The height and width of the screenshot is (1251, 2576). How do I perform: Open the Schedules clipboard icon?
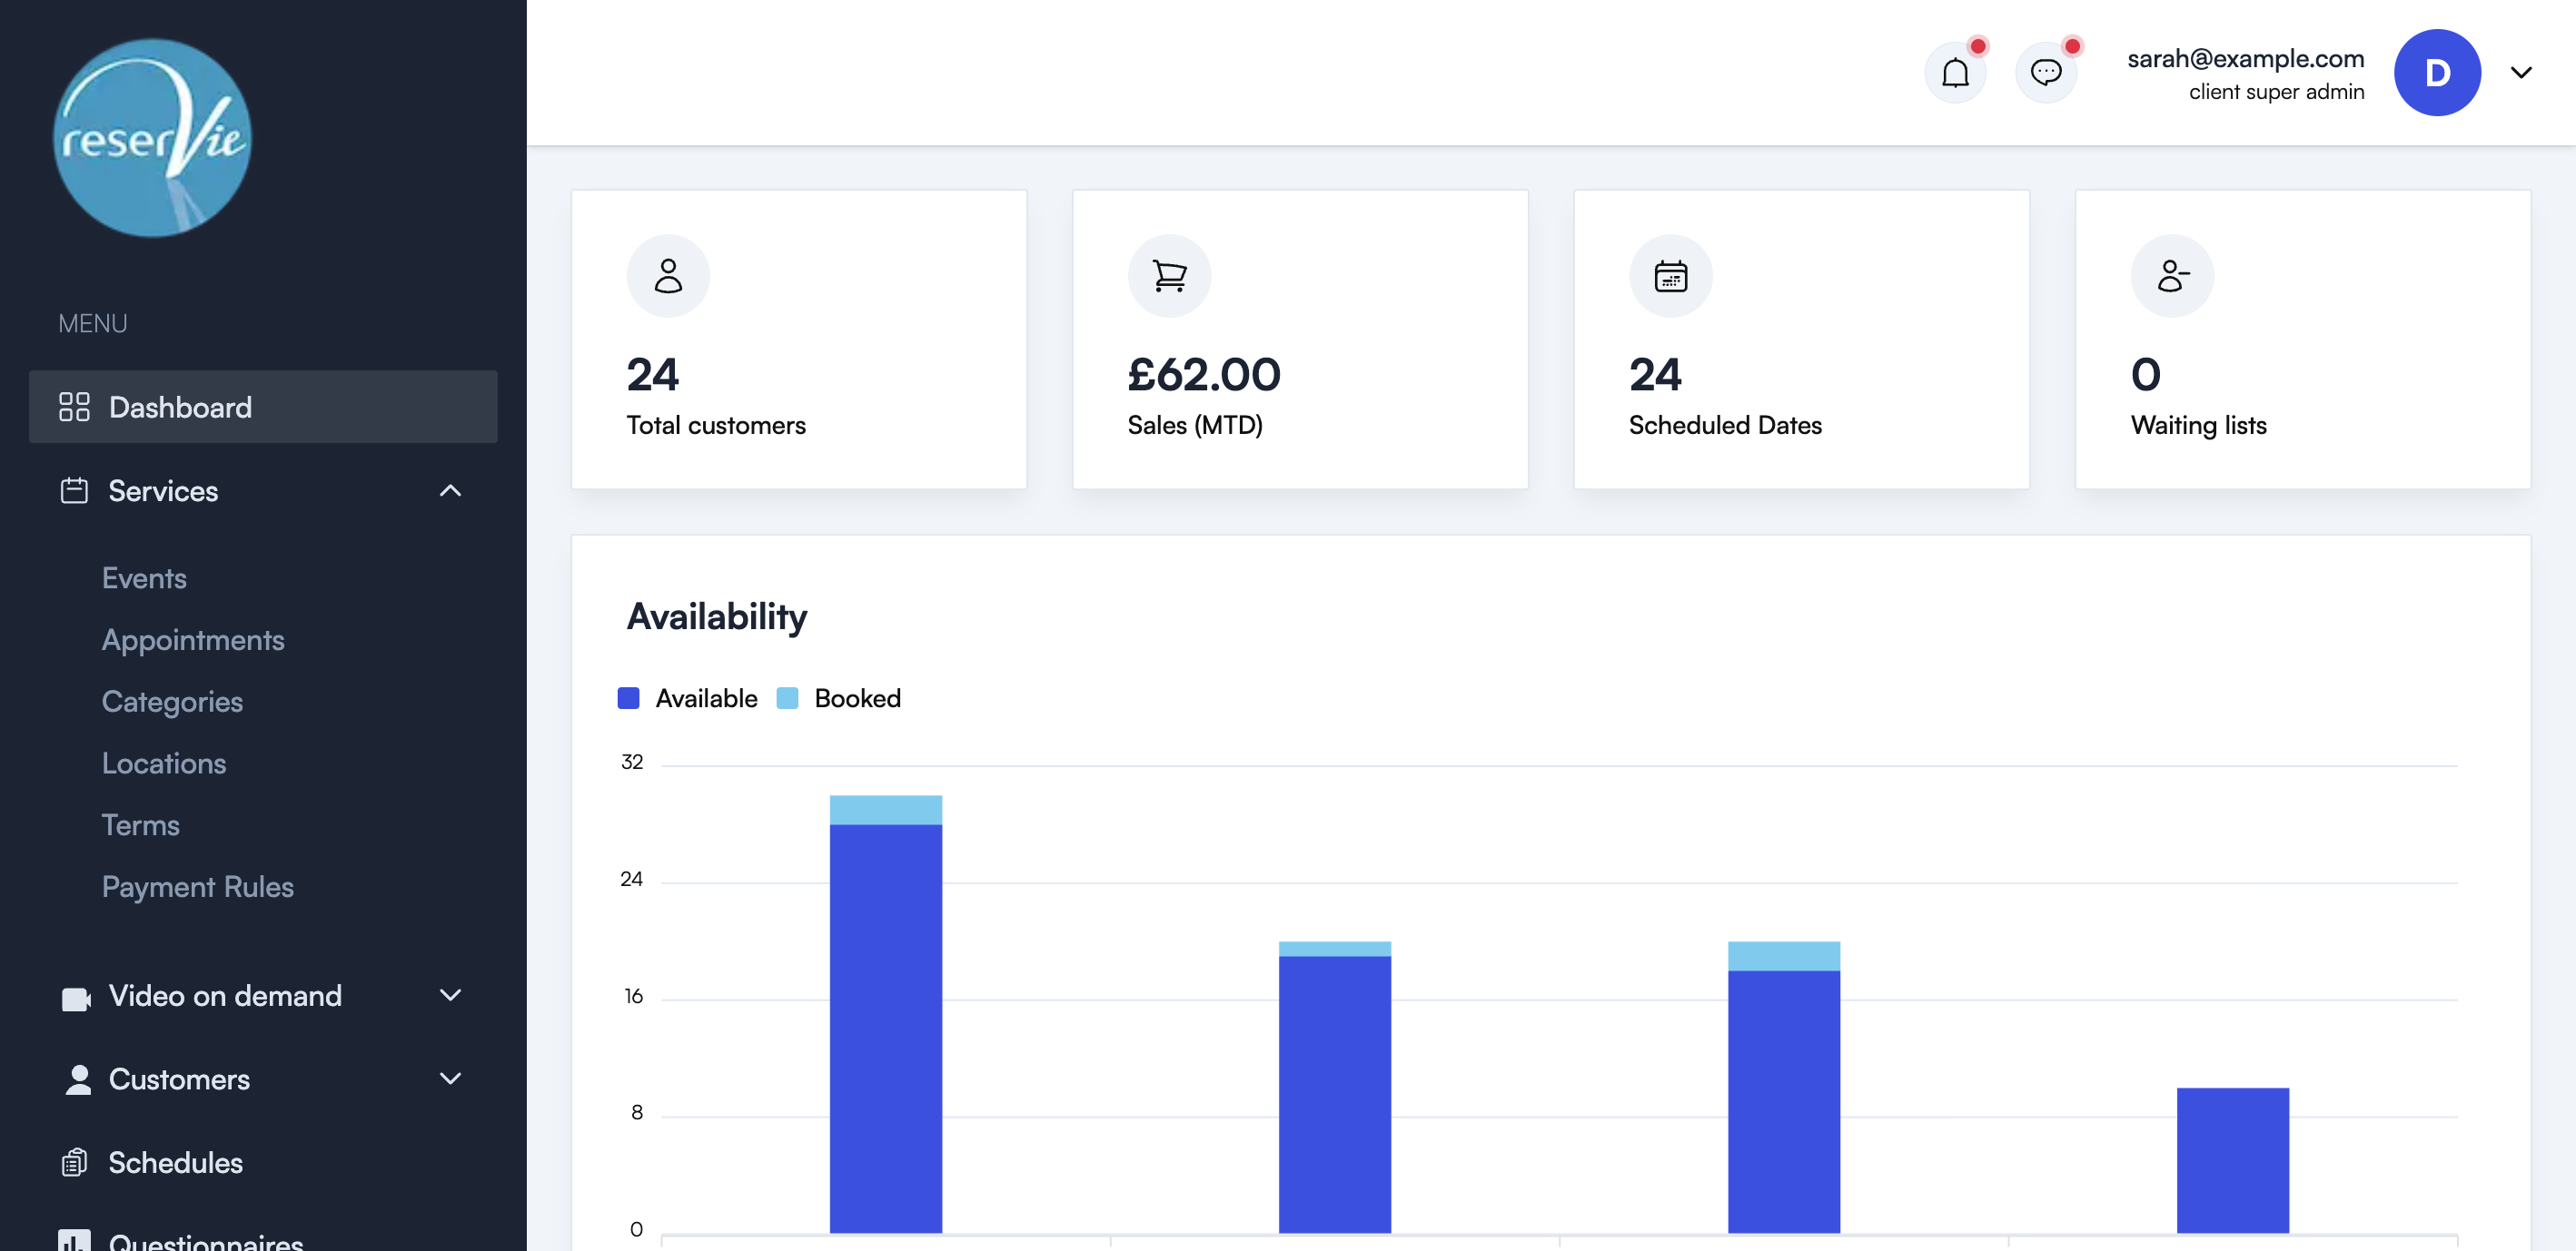click(77, 1162)
